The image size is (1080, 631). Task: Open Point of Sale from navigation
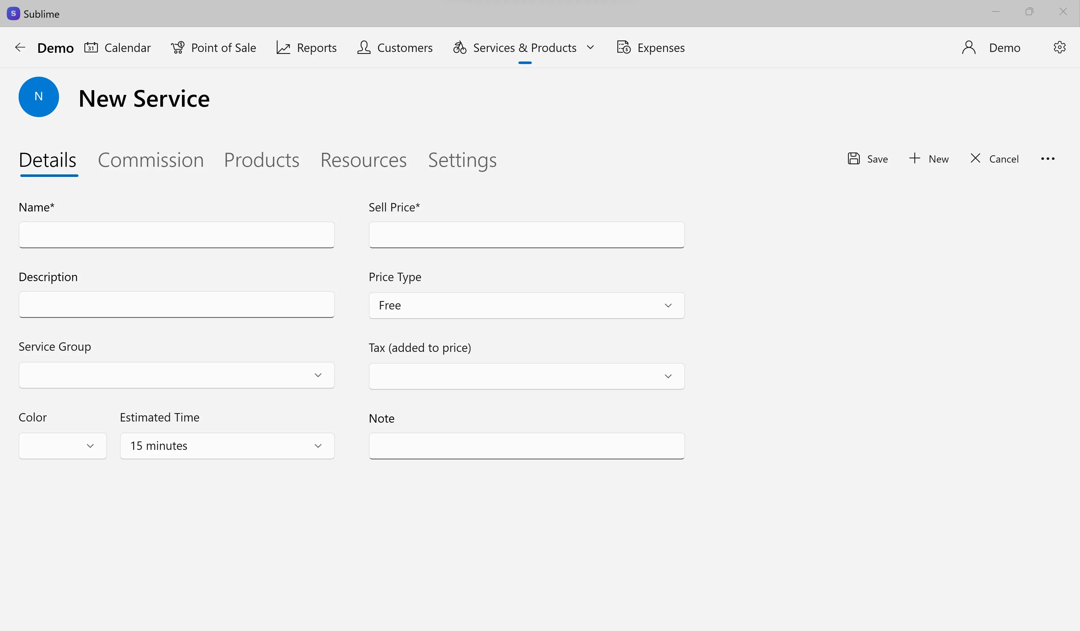pos(223,47)
